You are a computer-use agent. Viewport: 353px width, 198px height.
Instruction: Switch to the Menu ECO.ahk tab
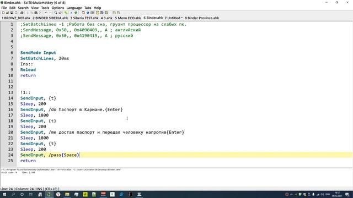point(128,18)
